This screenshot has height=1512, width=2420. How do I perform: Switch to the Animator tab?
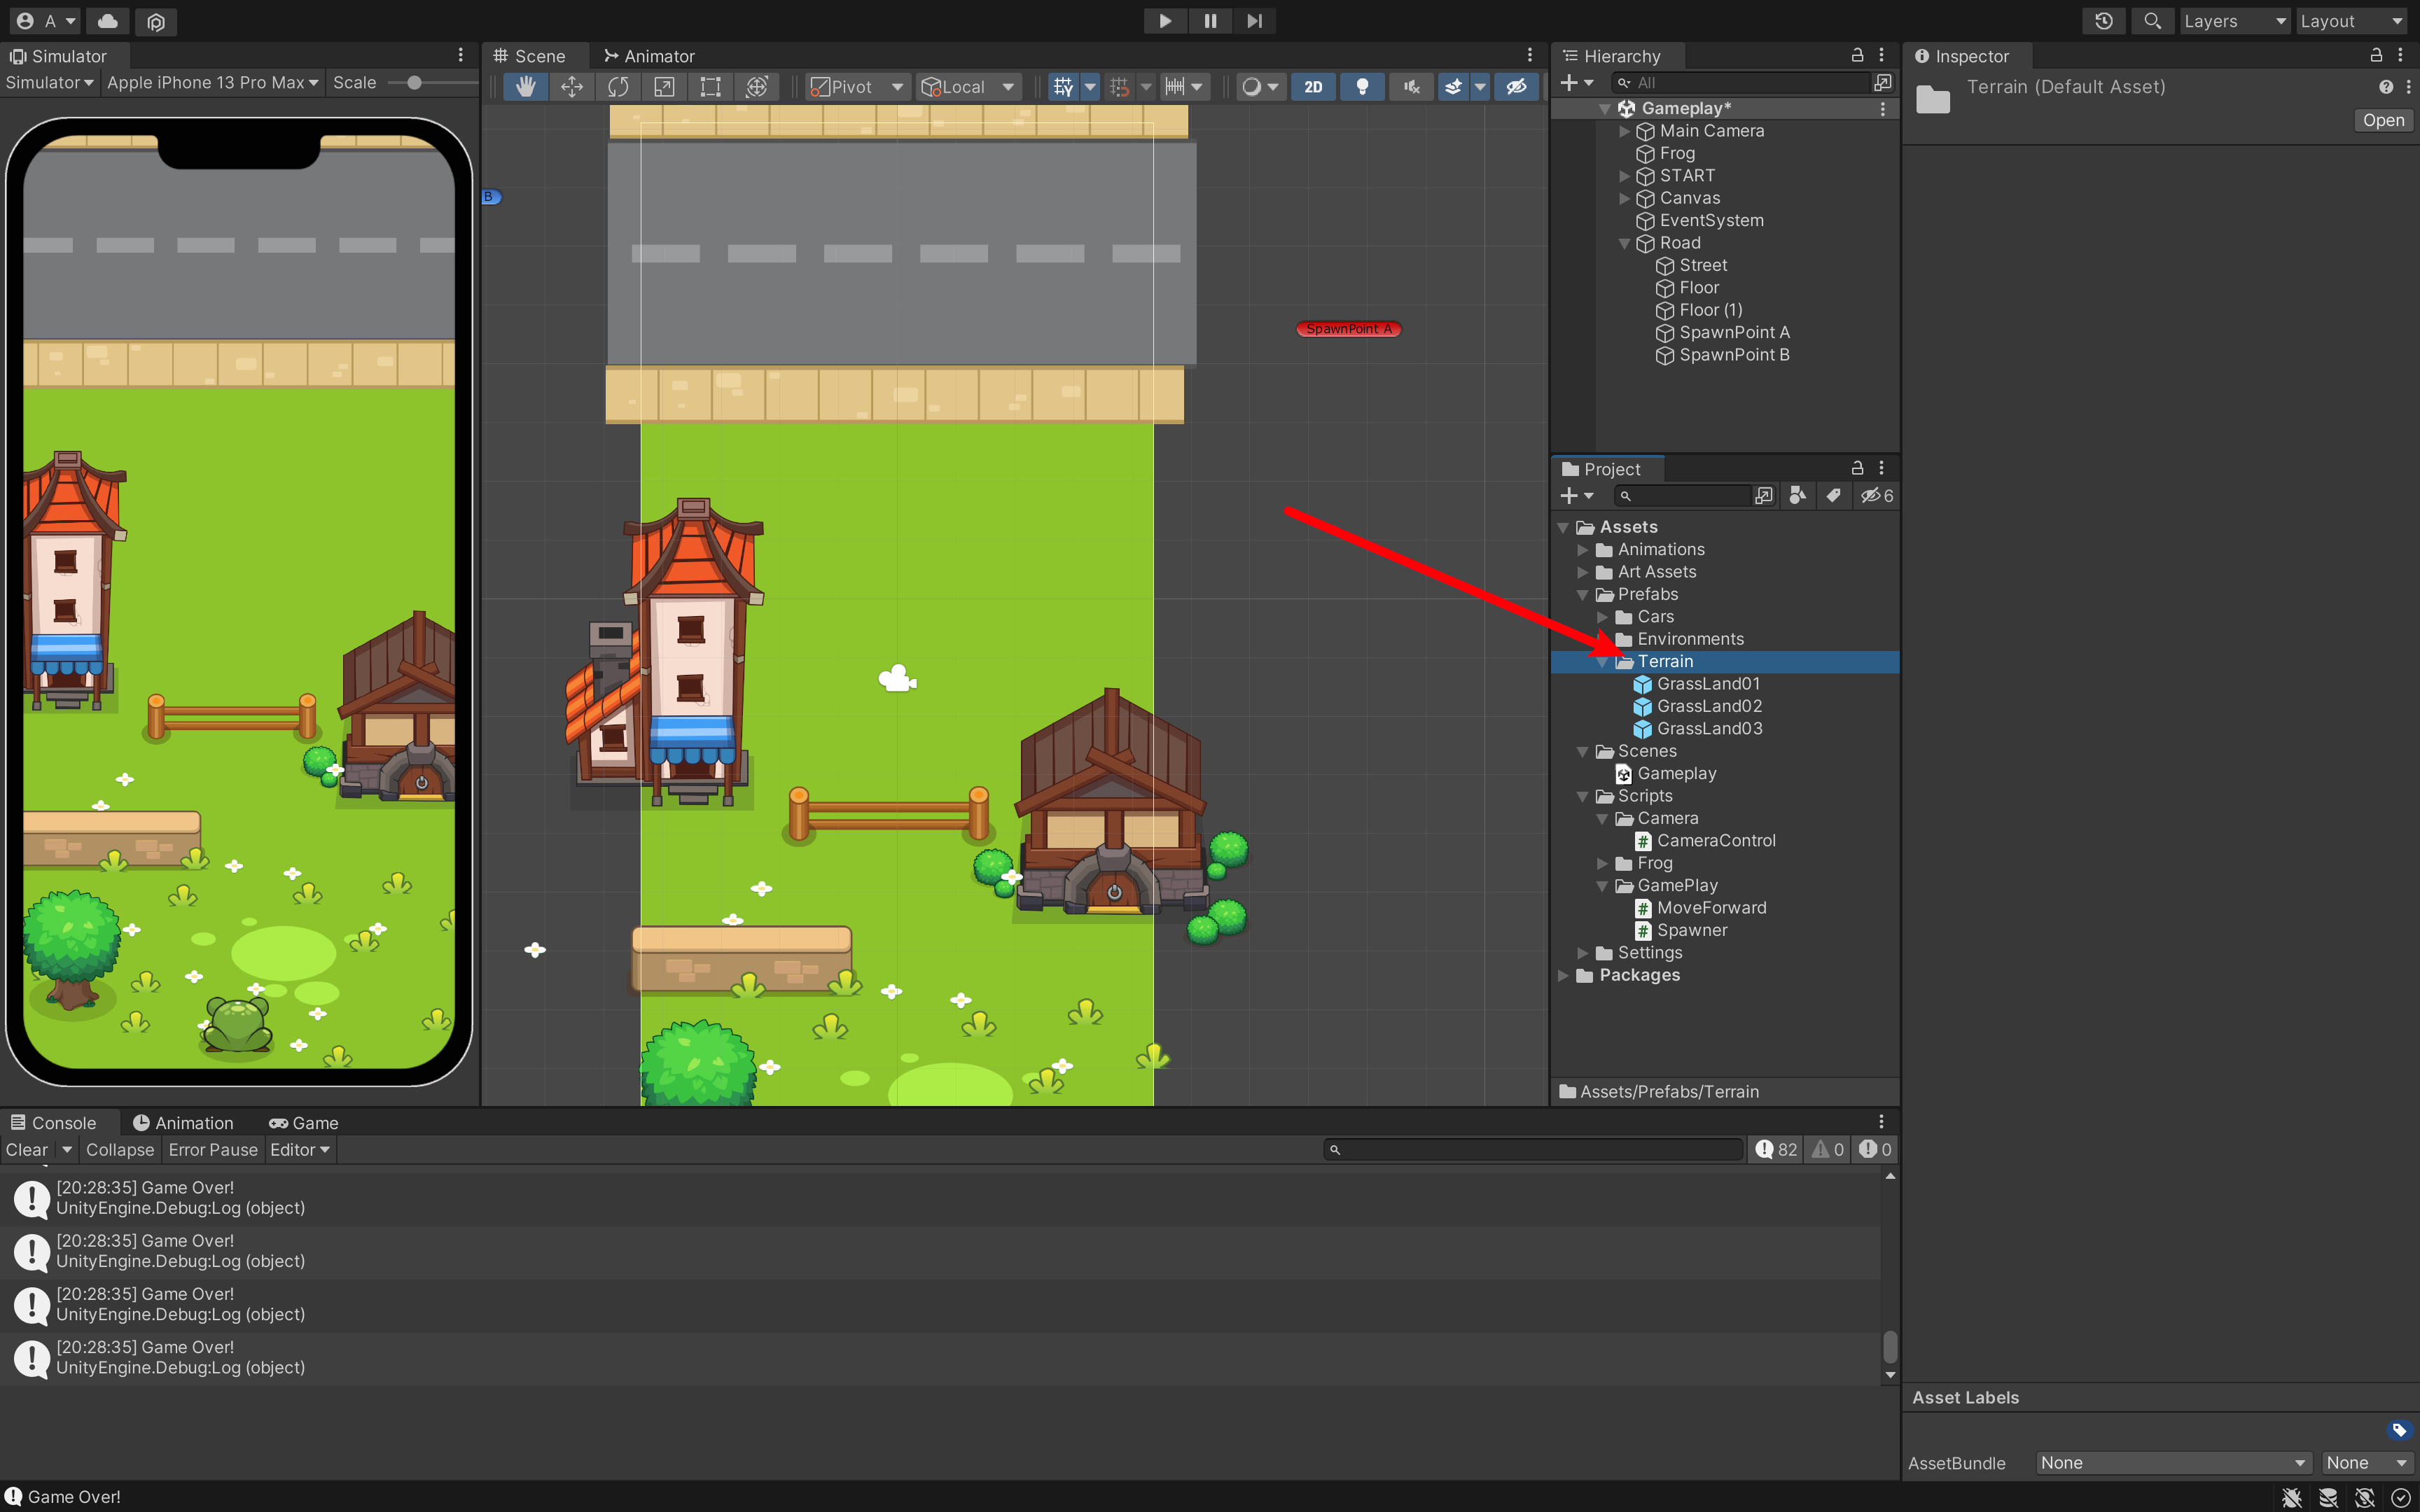[x=649, y=56]
